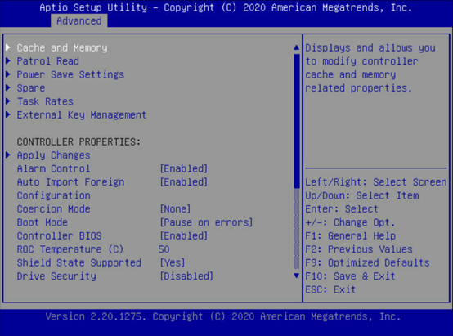This screenshot has width=453, height=336.
Task: Click the arrow beside External Key Management
Action: (8, 114)
